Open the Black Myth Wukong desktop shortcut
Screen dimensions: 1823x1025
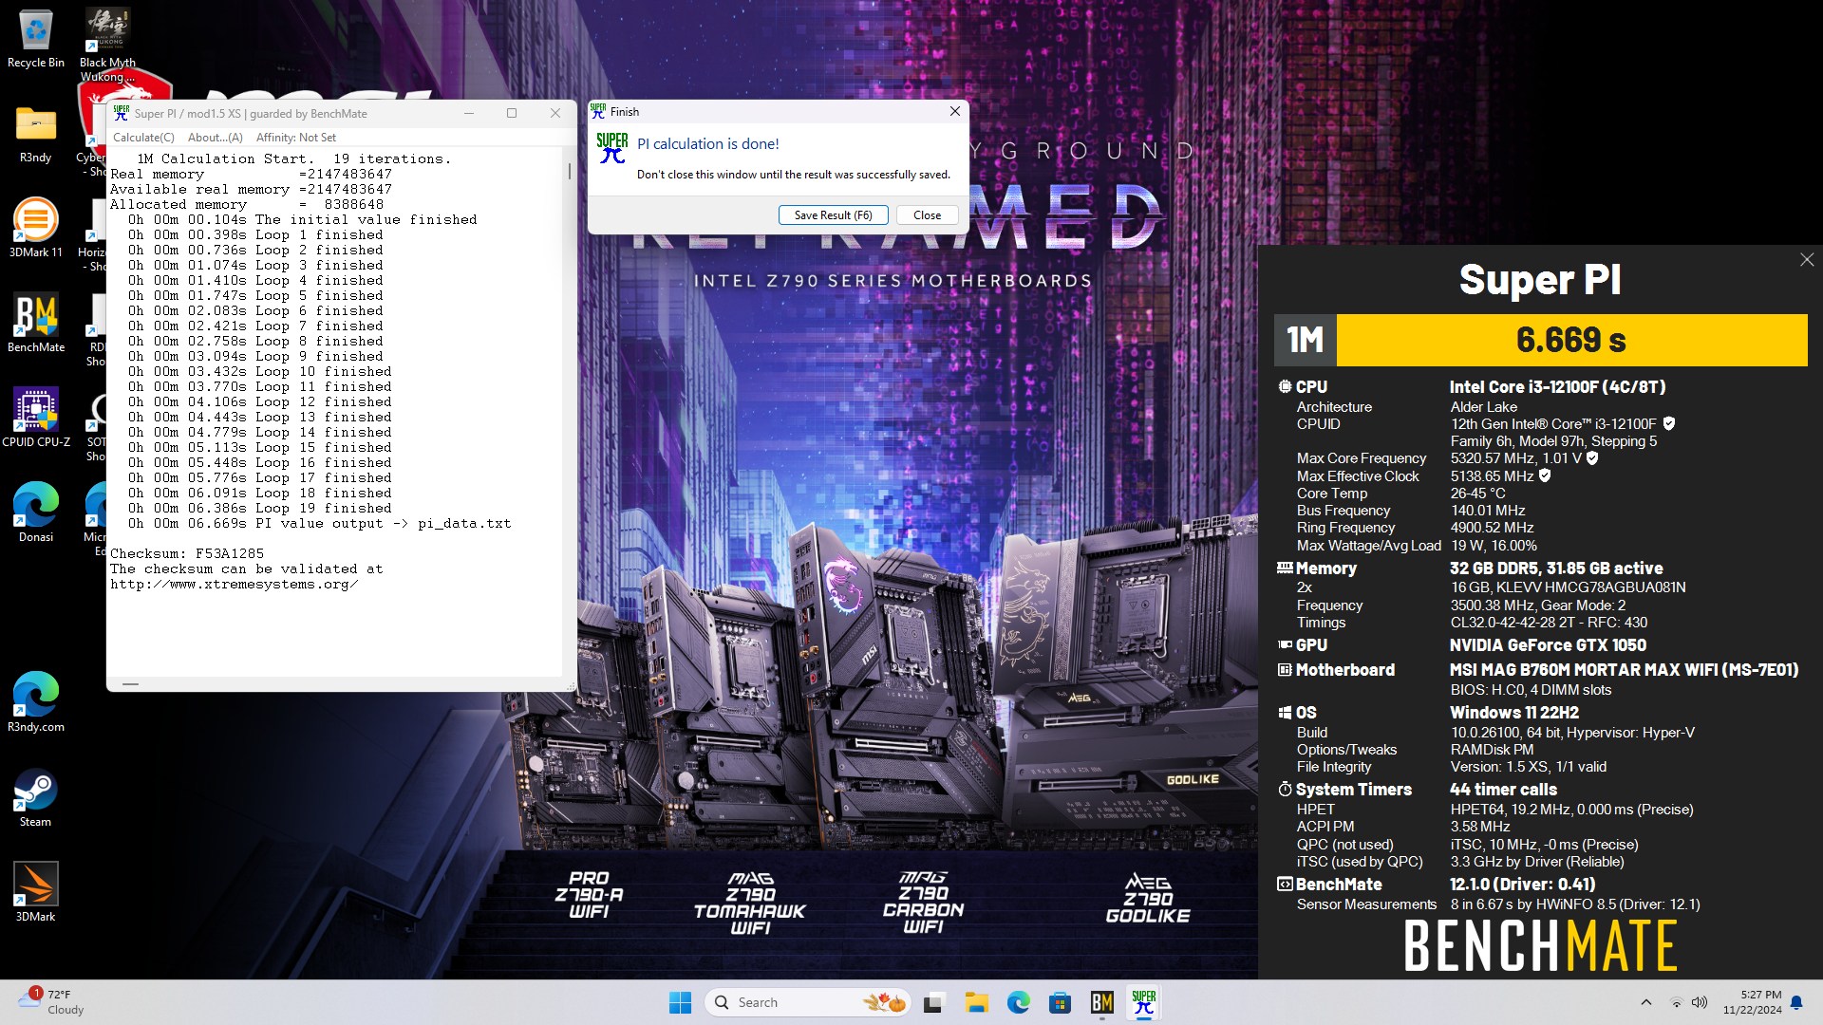(x=107, y=44)
